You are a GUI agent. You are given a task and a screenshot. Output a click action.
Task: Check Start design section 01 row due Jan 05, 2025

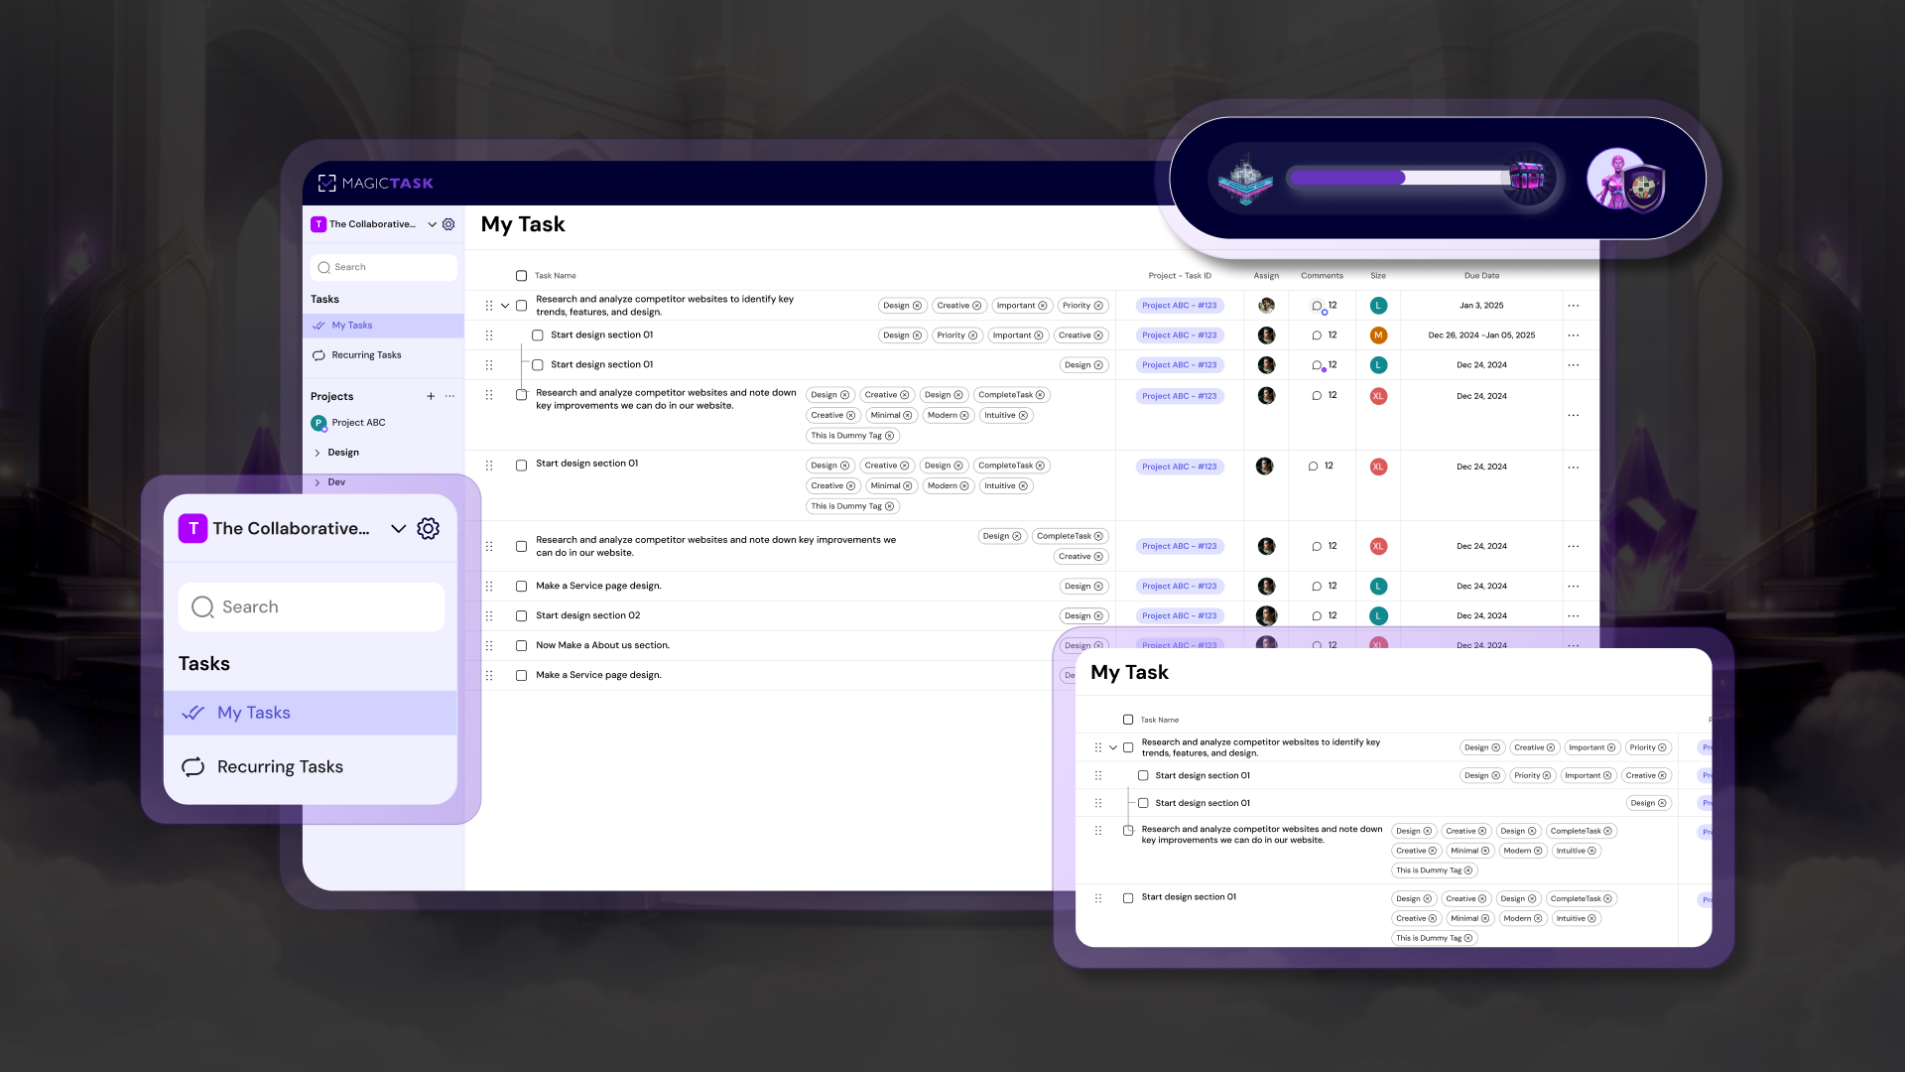click(537, 335)
